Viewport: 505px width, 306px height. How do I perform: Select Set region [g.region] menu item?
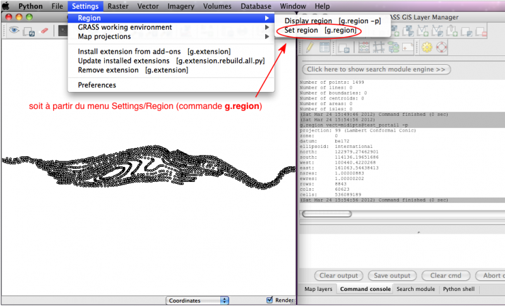(319, 30)
